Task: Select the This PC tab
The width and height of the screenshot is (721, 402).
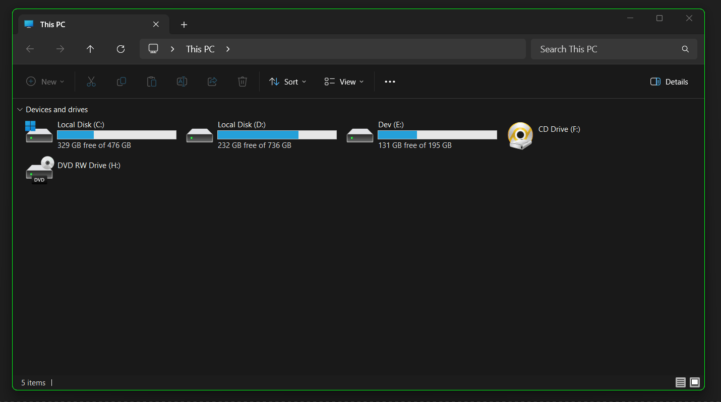Action: point(94,24)
